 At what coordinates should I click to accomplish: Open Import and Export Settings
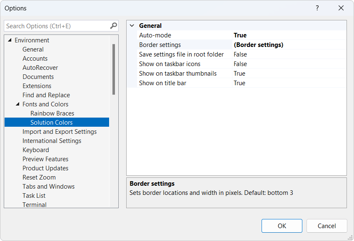pyautogui.click(x=60, y=131)
